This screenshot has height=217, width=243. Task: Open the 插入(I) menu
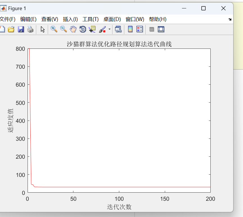click(70, 19)
